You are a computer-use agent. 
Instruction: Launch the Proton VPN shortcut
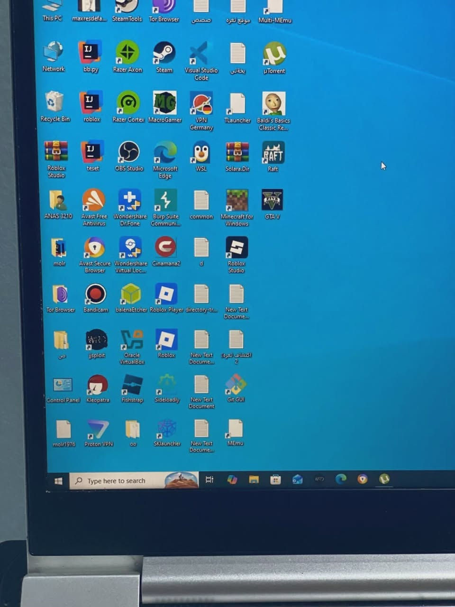[x=99, y=429]
